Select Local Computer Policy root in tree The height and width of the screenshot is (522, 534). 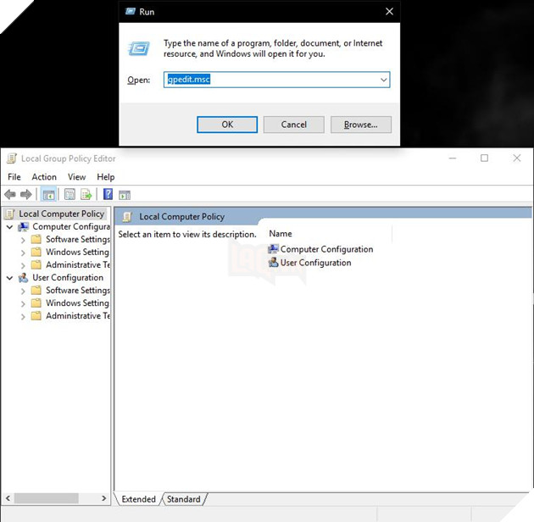point(61,214)
